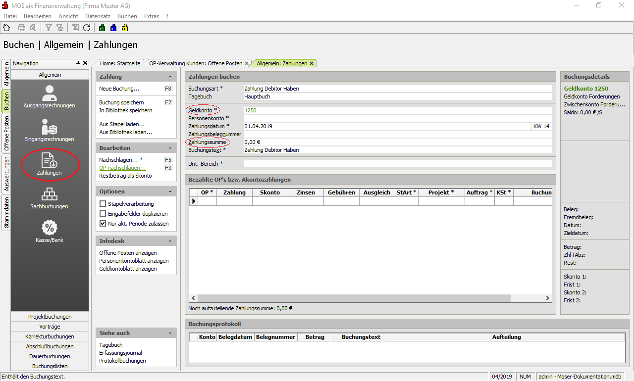Click the OP nachschlagen link
This screenshot has height=381, width=634.
[122, 168]
